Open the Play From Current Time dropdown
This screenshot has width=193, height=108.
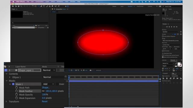pos(172,45)
